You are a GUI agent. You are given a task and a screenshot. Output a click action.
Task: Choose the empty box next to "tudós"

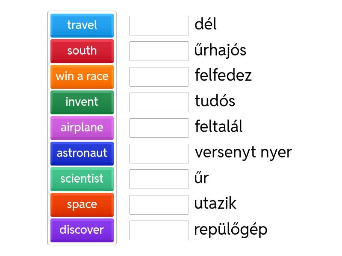(159, 102)
